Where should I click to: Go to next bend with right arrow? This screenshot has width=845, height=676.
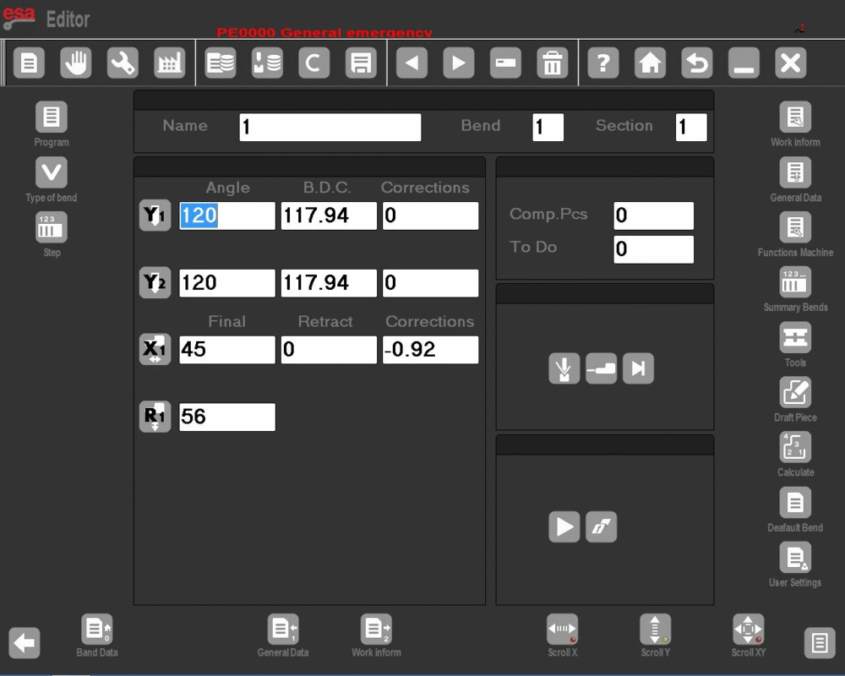pos(458,63)
